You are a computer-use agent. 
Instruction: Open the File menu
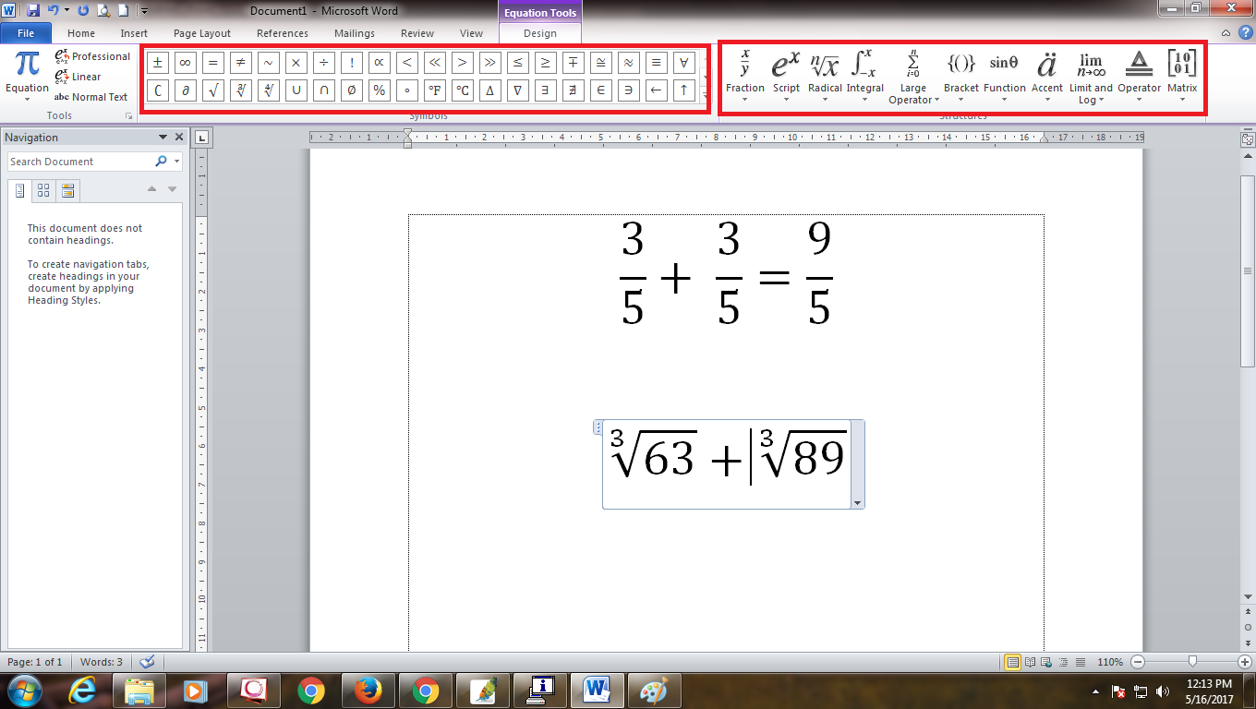click(26, 31)
